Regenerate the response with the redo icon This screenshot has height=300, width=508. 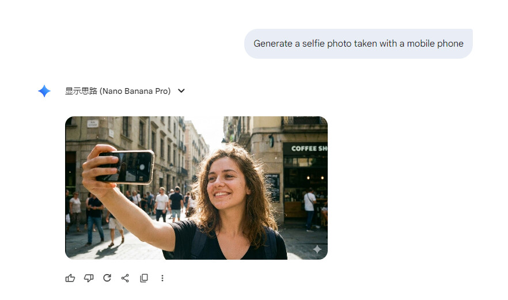107,278
